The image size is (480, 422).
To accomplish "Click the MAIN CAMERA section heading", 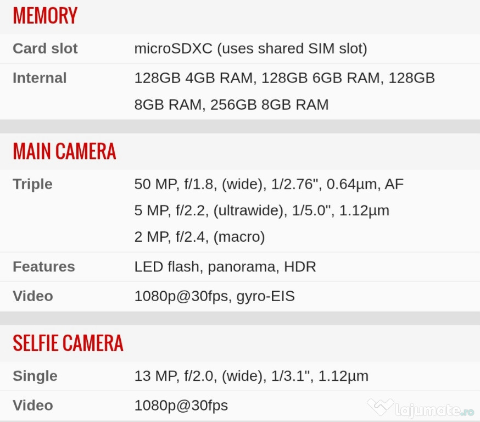I will 64,151.
